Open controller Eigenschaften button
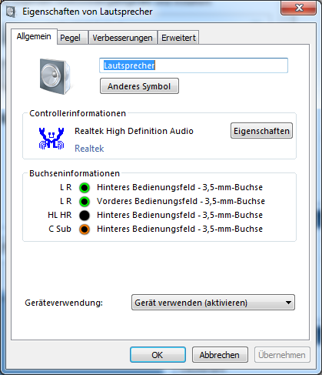 tap(261, 131)
